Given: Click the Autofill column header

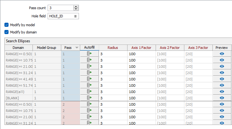Looking at the screenshot, I should [x=89, y=47].
